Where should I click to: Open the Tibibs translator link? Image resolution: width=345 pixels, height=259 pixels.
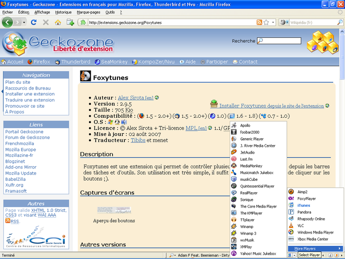(x=138, y=140)
